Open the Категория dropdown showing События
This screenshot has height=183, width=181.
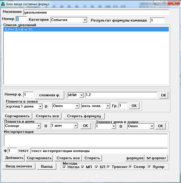(x=84, y=20)
